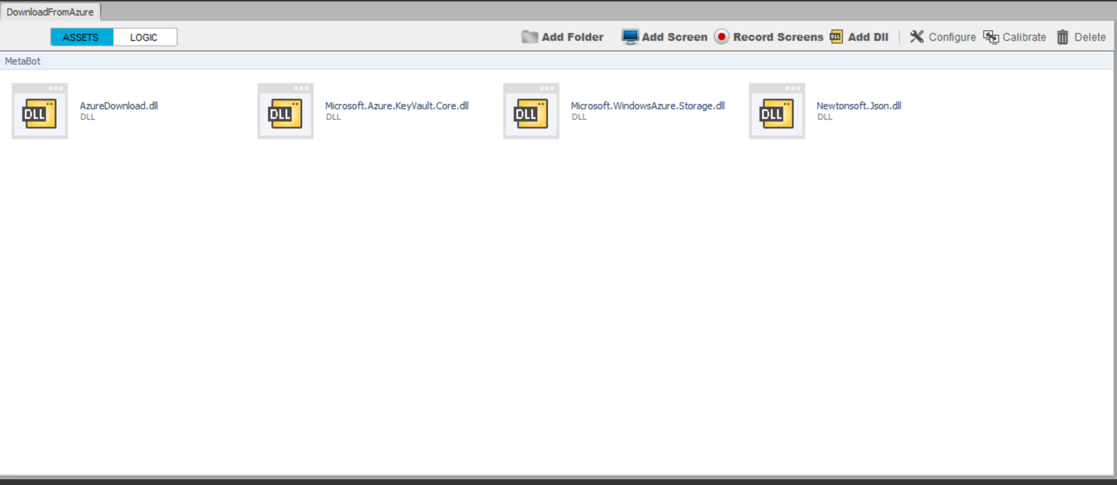Click the DLL type label under Microsoft.Azure.KeyVault.Core.dll

pos(334,117)
